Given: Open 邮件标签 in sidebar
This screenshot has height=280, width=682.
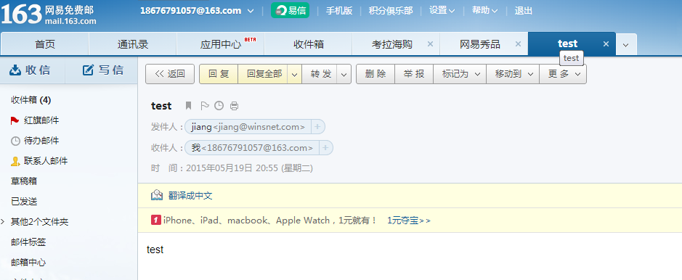Looking at the screenshot, I should [28, 242].
